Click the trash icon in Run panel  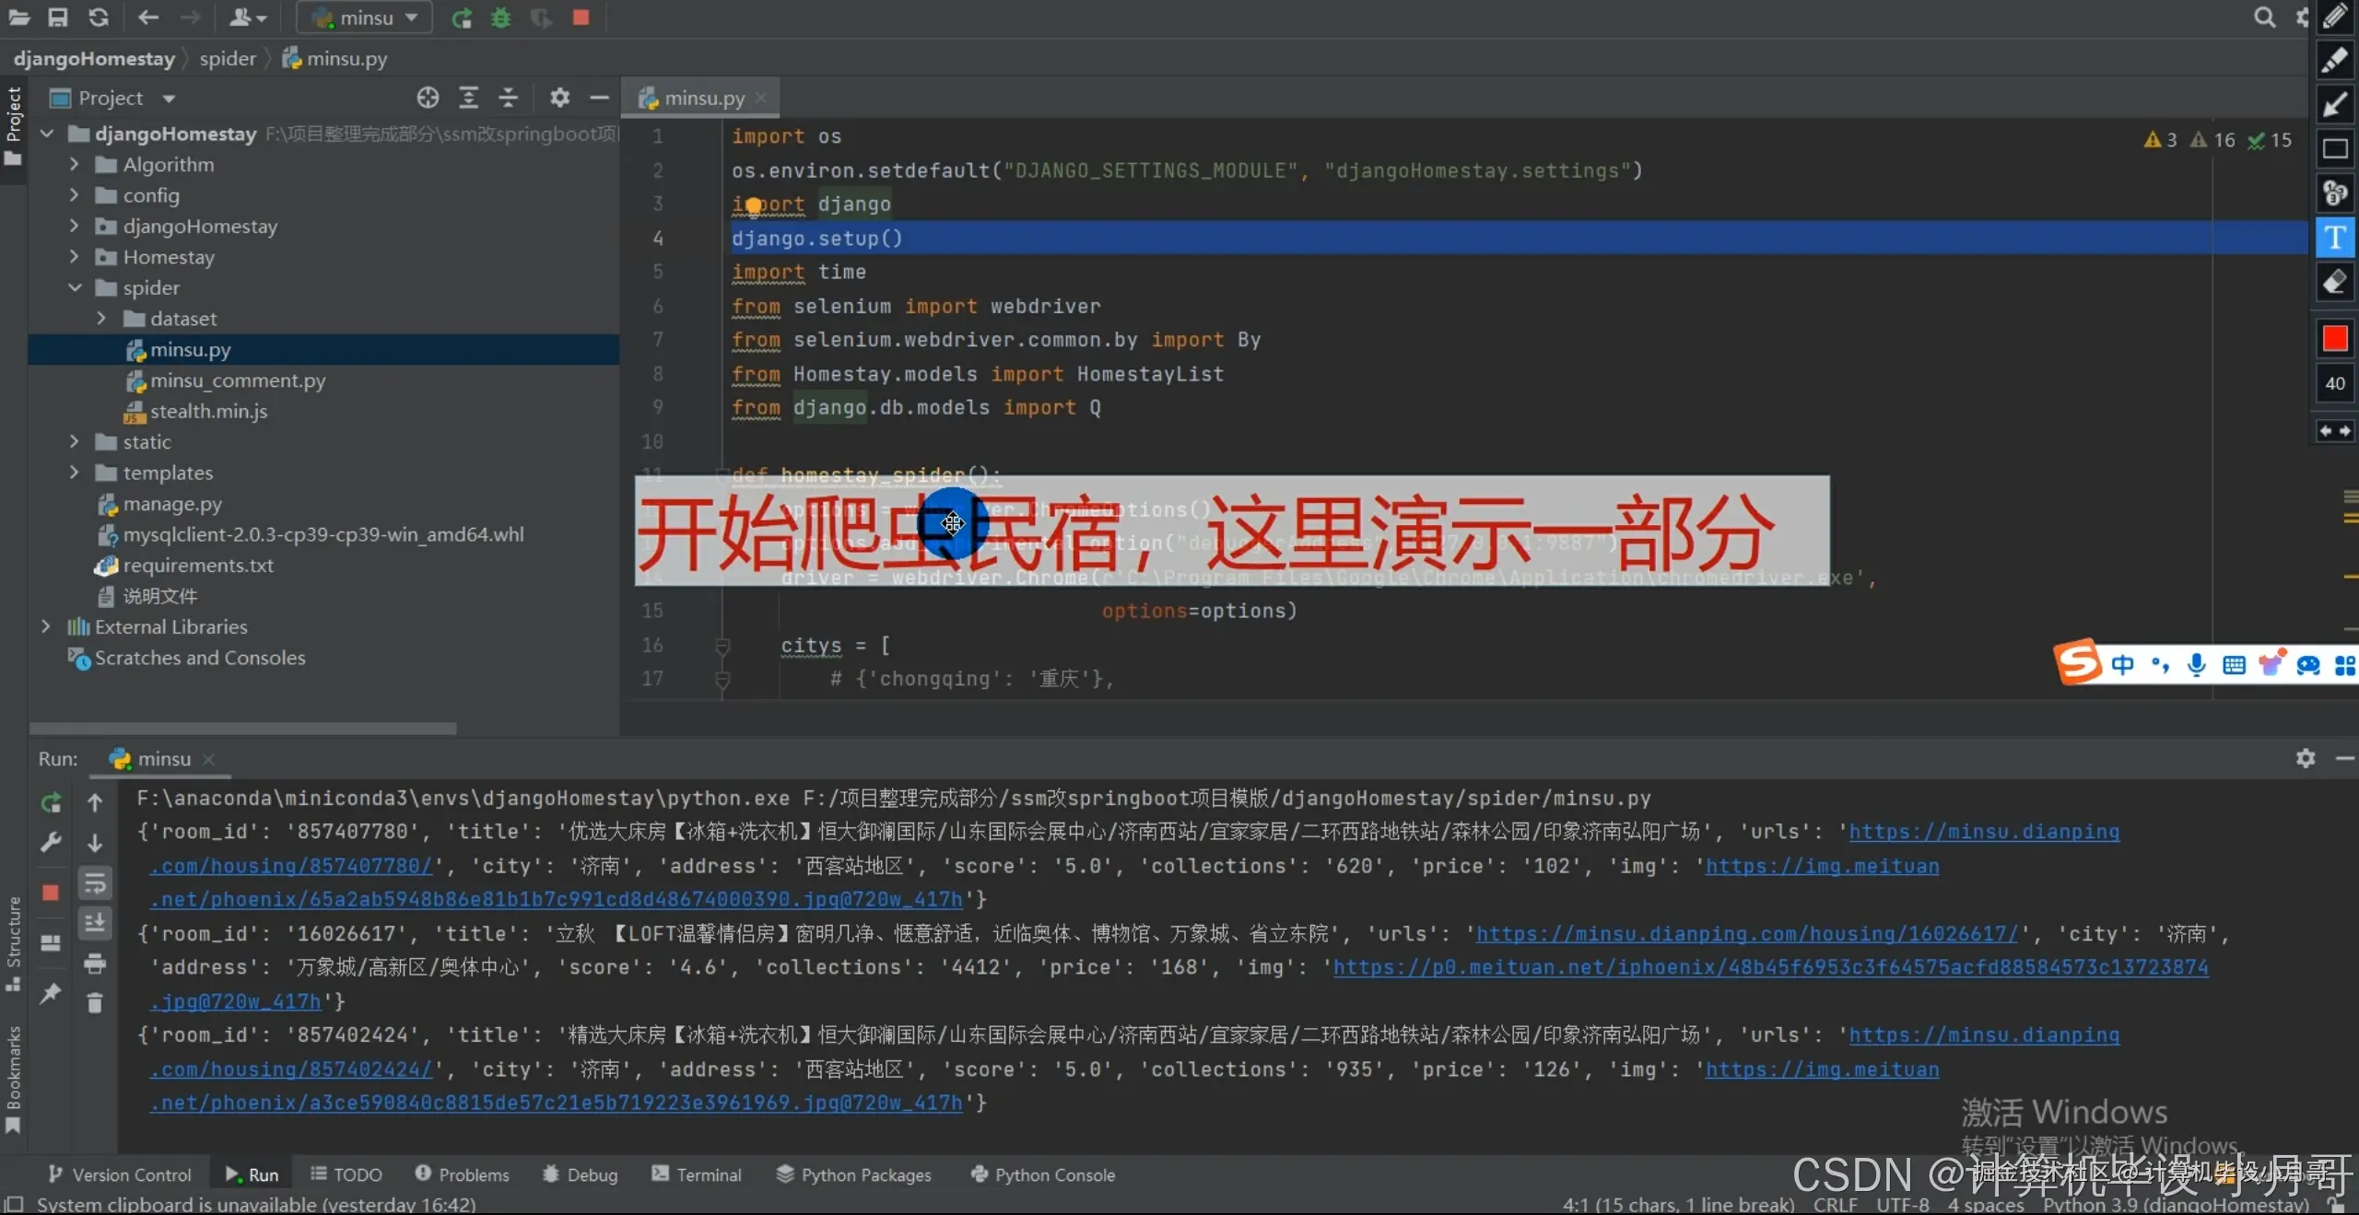click(95, 1002)
